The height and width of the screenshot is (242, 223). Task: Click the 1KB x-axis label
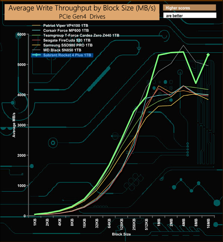pyautogui.click(x=35, y=222)
